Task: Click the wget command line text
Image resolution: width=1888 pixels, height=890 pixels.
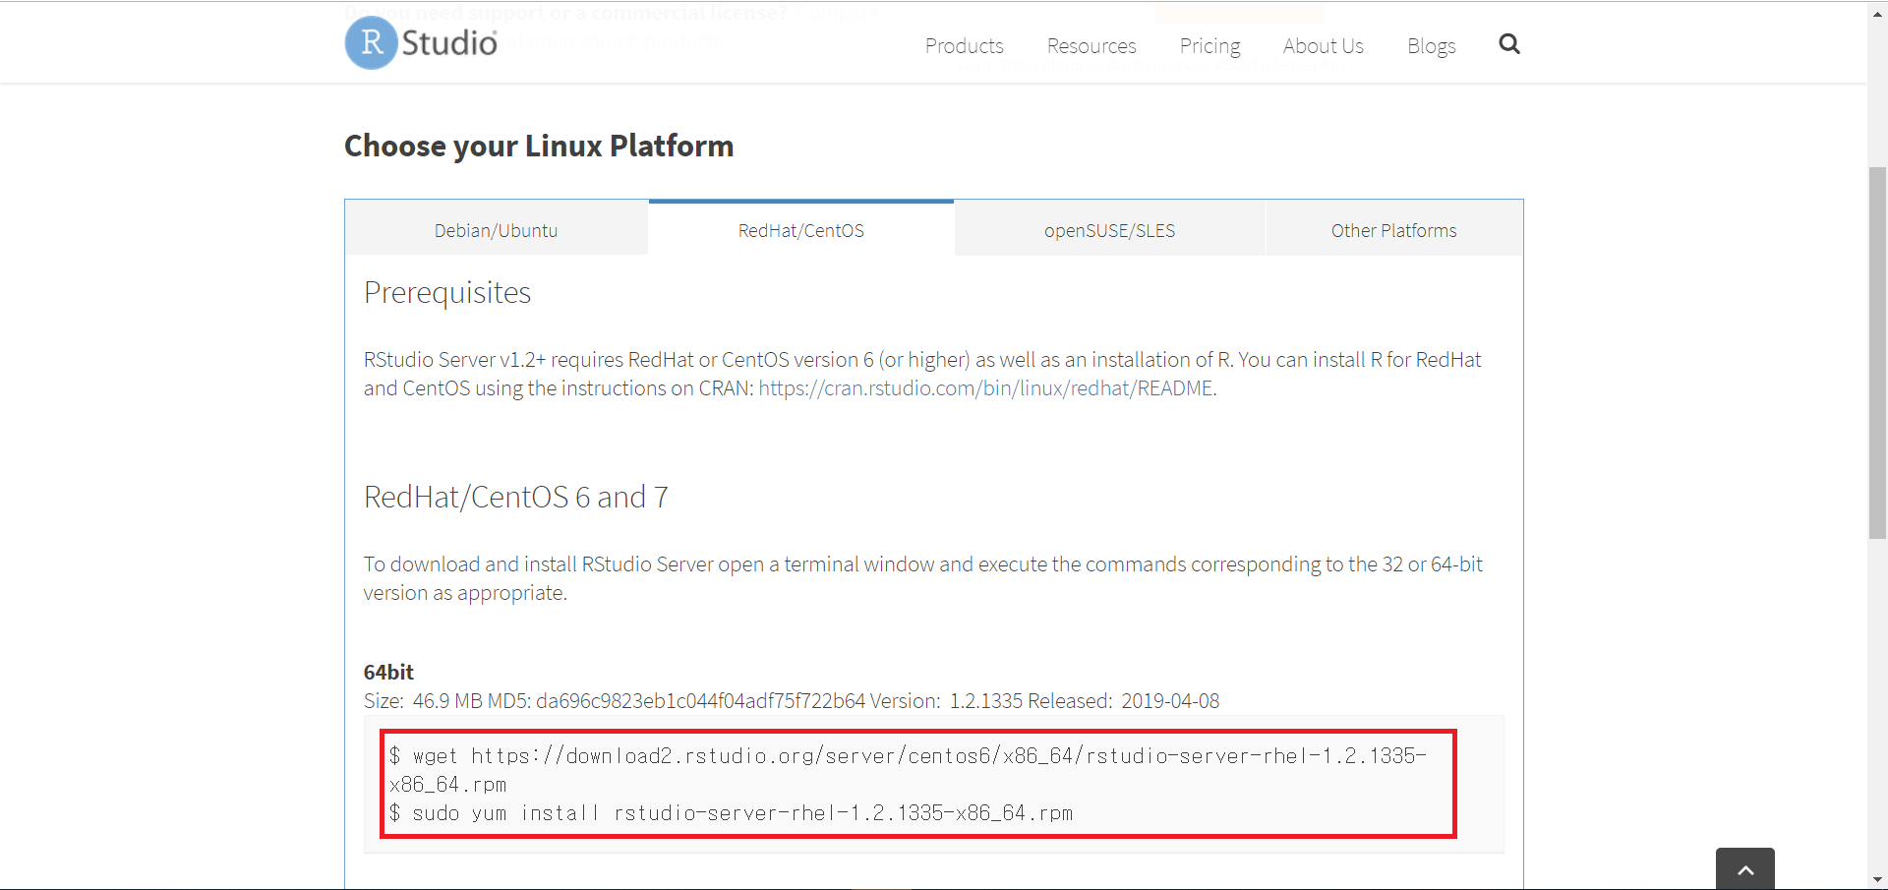Action: pyautogui.click(x=908, y=770)
